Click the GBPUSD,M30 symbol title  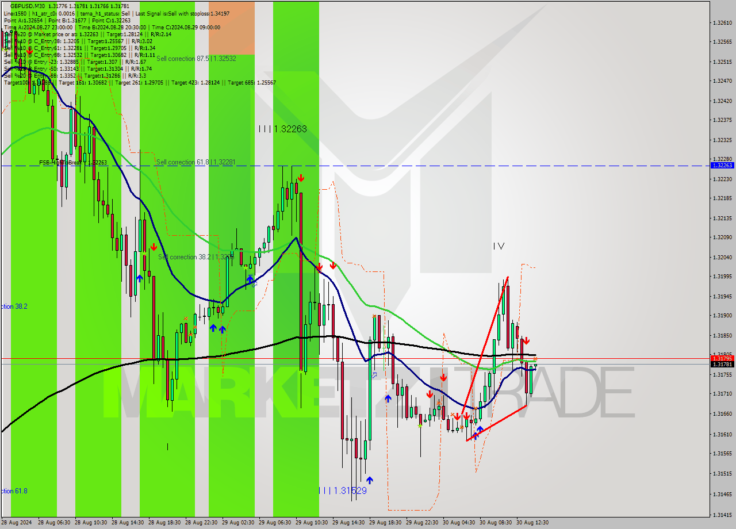pos(26,6)
